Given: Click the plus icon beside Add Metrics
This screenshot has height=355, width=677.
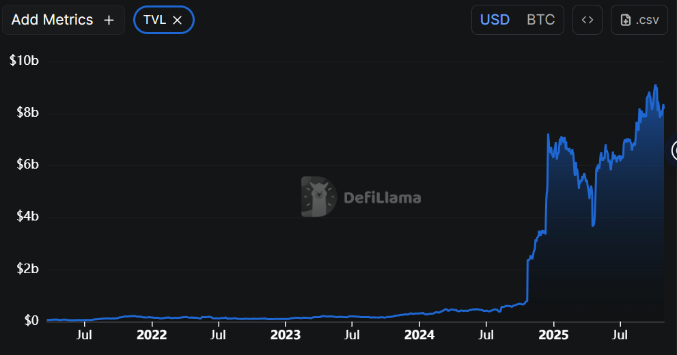Looking at the screenshot, I should [x=109, y=20].
